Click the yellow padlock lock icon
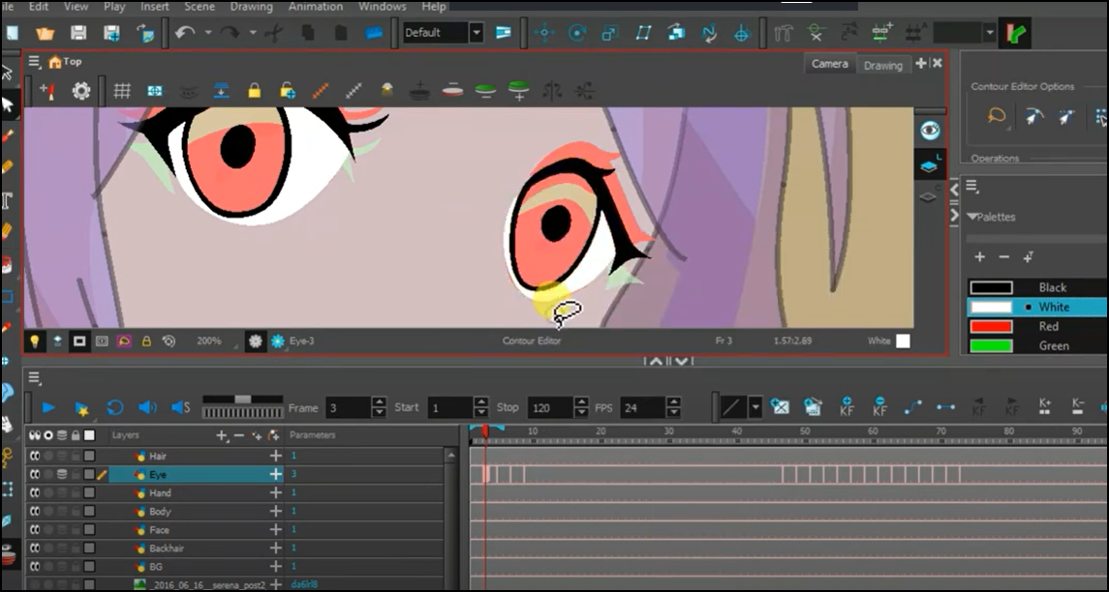The width and height of the screenshot is (1109, 592). click(x=254, y=90)
